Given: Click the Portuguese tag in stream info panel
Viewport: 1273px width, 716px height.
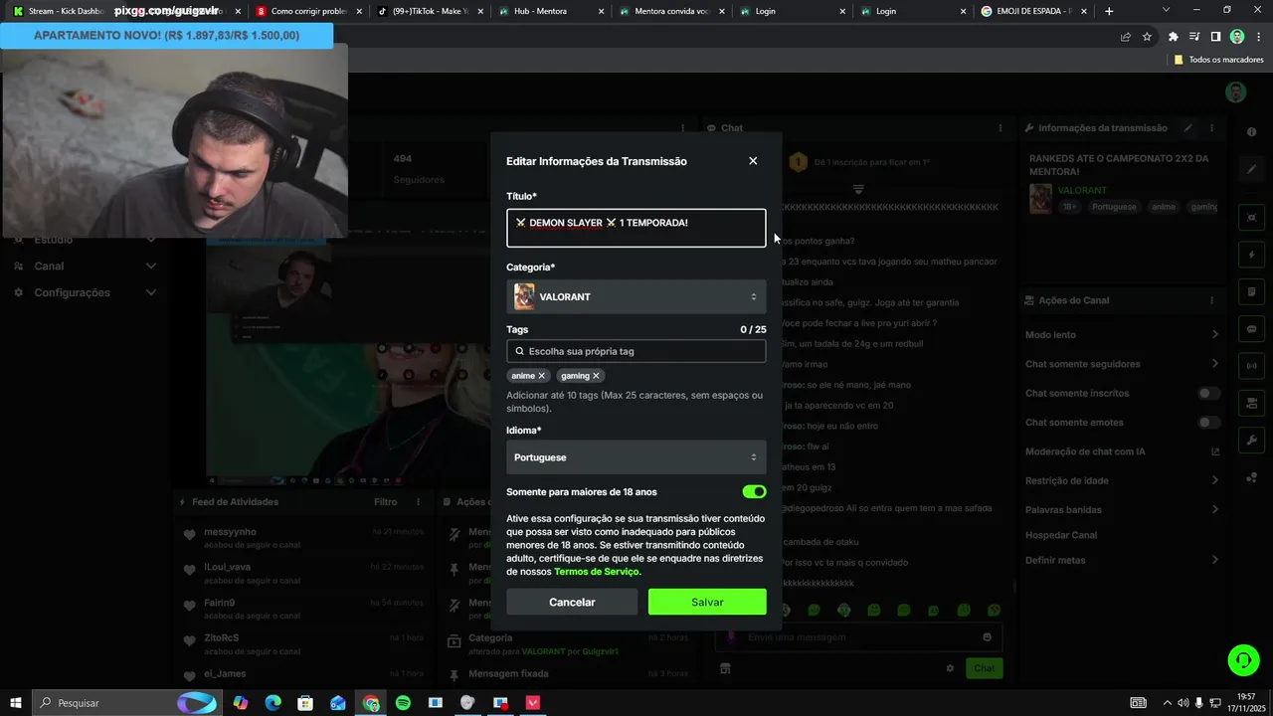Looking at the screenshot, I should pyautogui.click(x=1114, y=207).
